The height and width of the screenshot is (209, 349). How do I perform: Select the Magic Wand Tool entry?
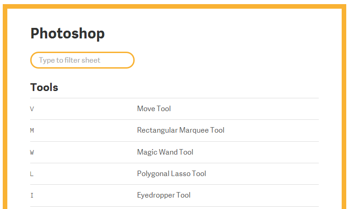tap(165, 152)
